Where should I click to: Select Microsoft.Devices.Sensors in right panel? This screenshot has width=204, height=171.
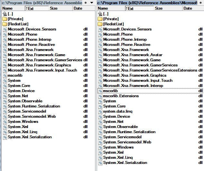click(x=127, y=29)
